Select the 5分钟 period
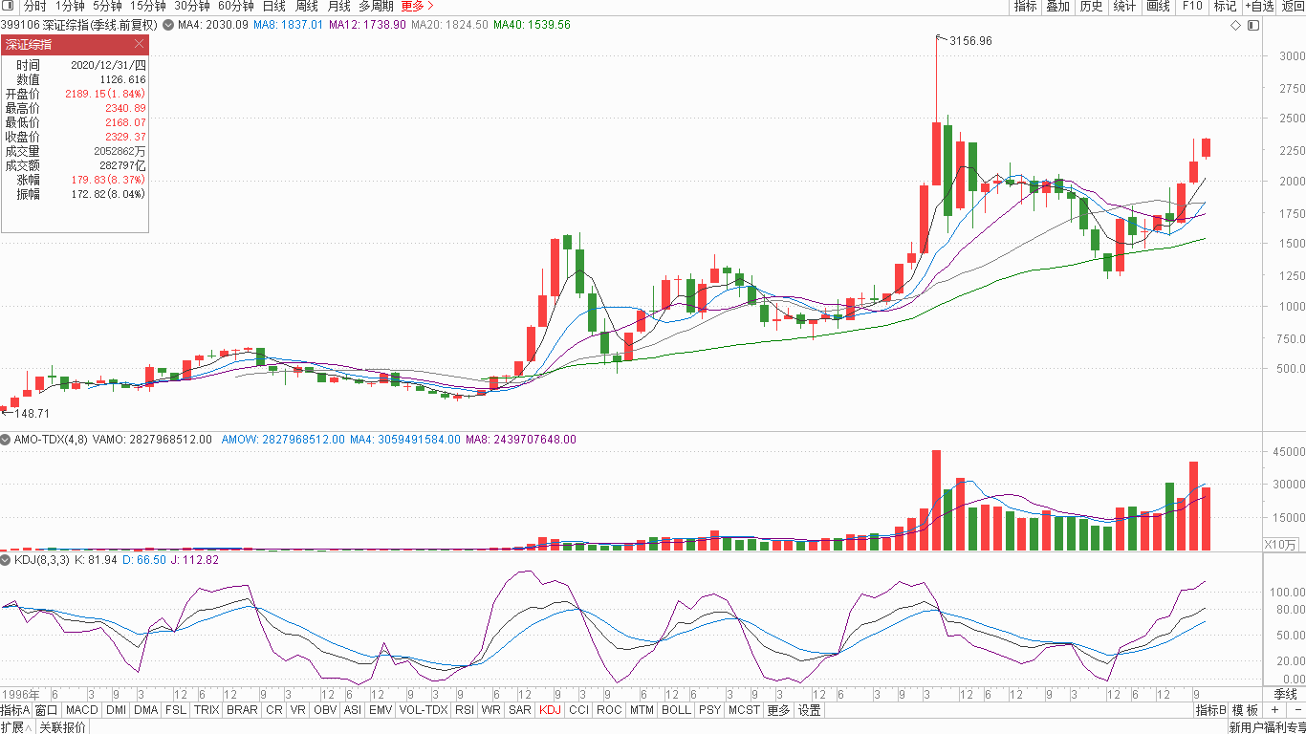1306x734 pixels. [107, 6]
